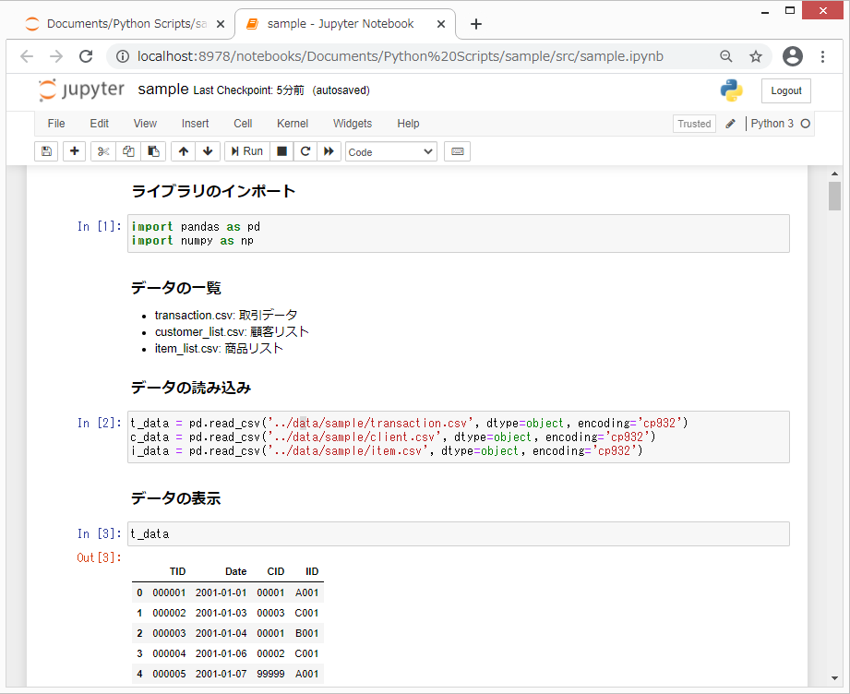Click the t_data code cell
The image size is (850, 694).
coord(459,534)
